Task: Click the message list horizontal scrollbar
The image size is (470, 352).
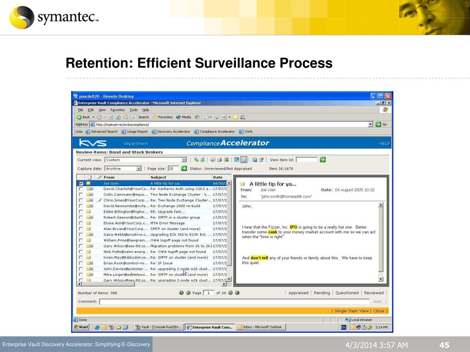Action: click(x=152, y=284)
